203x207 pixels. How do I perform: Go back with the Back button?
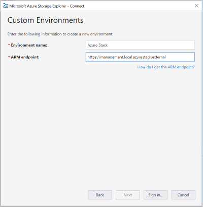click(x=100, y=195)
